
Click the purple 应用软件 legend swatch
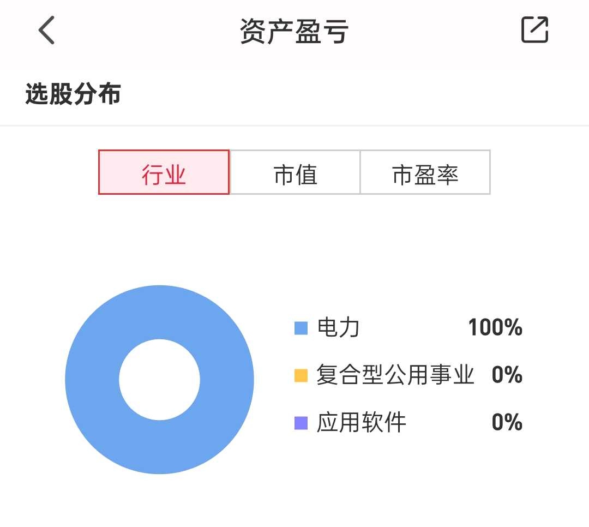tap(301, 423)
